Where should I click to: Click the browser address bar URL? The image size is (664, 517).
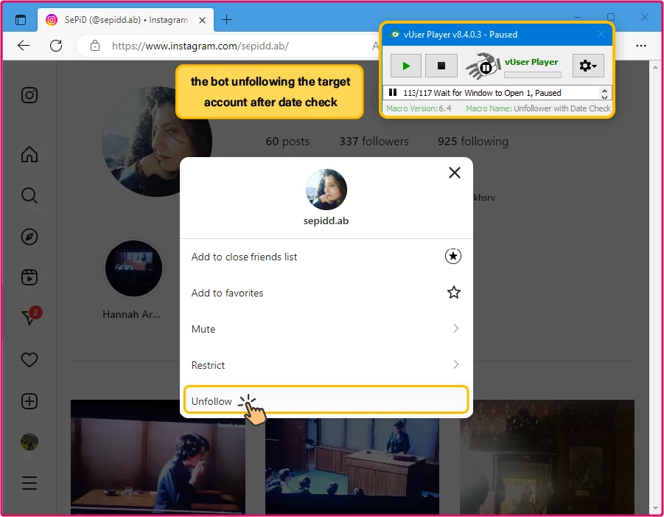(200, 46)
